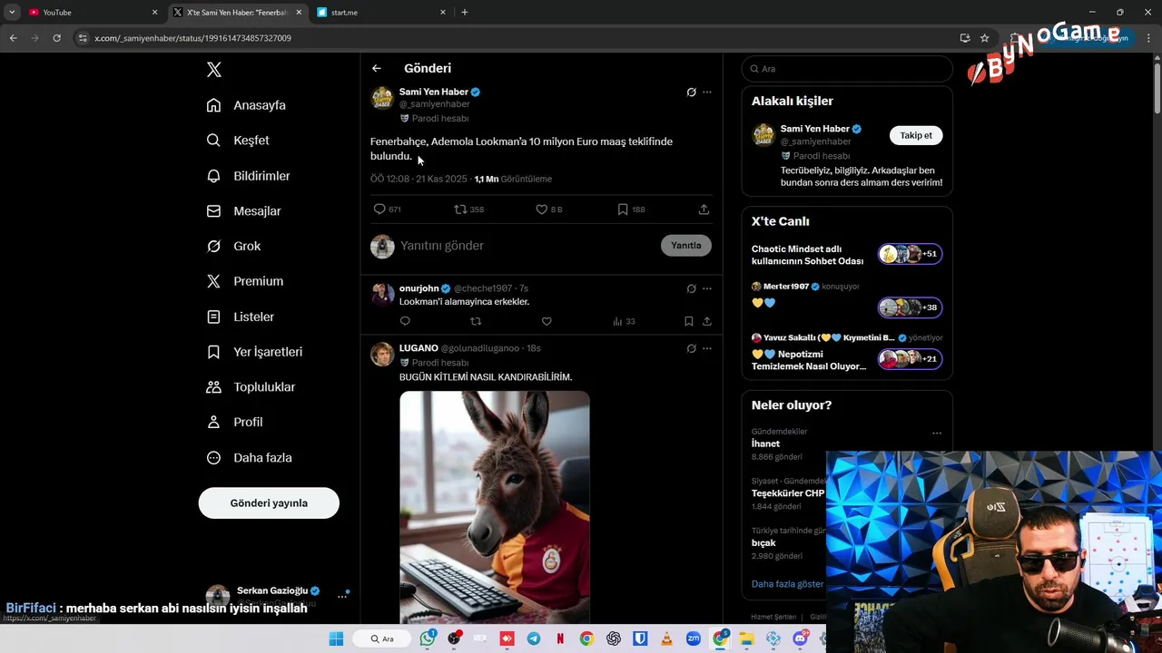
Task: Click the share icon on the main post
Action: (704, 210)
